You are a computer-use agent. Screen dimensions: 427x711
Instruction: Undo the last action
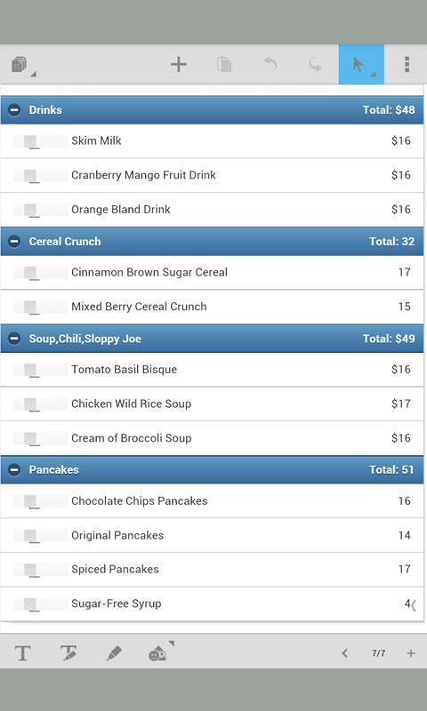(x=270, y=64)
